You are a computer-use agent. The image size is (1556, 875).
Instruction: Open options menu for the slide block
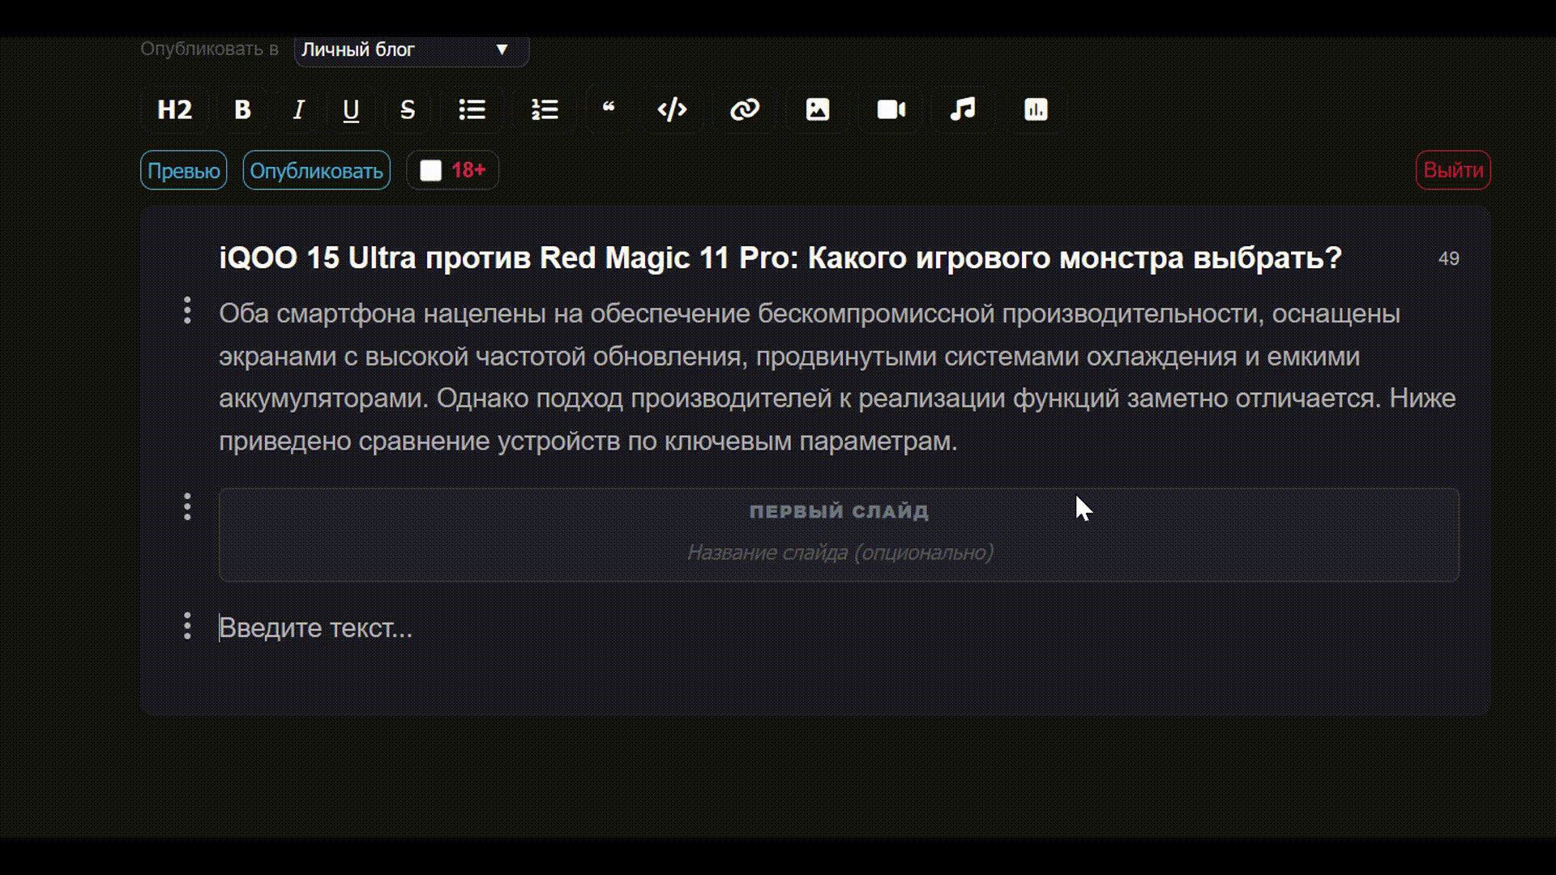(x=187, y=507)
